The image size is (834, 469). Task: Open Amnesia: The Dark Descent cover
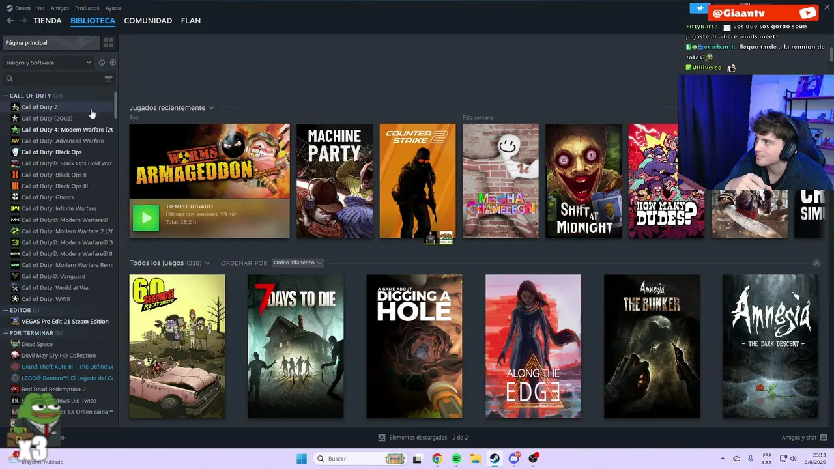770,346
